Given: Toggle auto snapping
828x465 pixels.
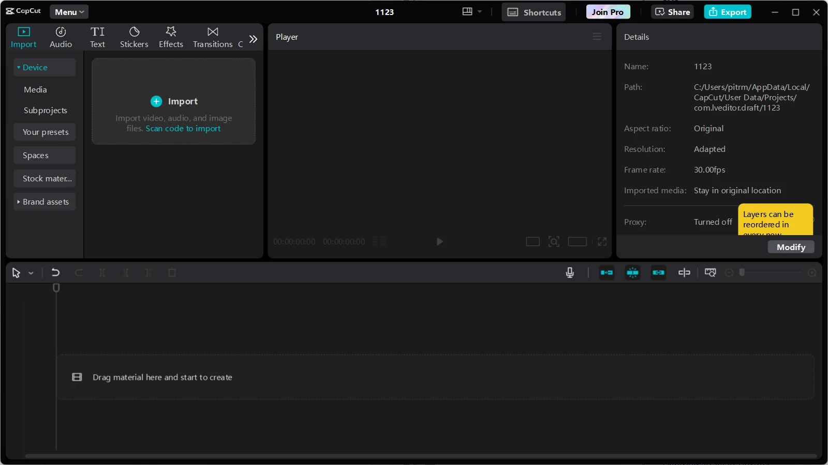Looking at the screenshot, I should click(632, 272).
